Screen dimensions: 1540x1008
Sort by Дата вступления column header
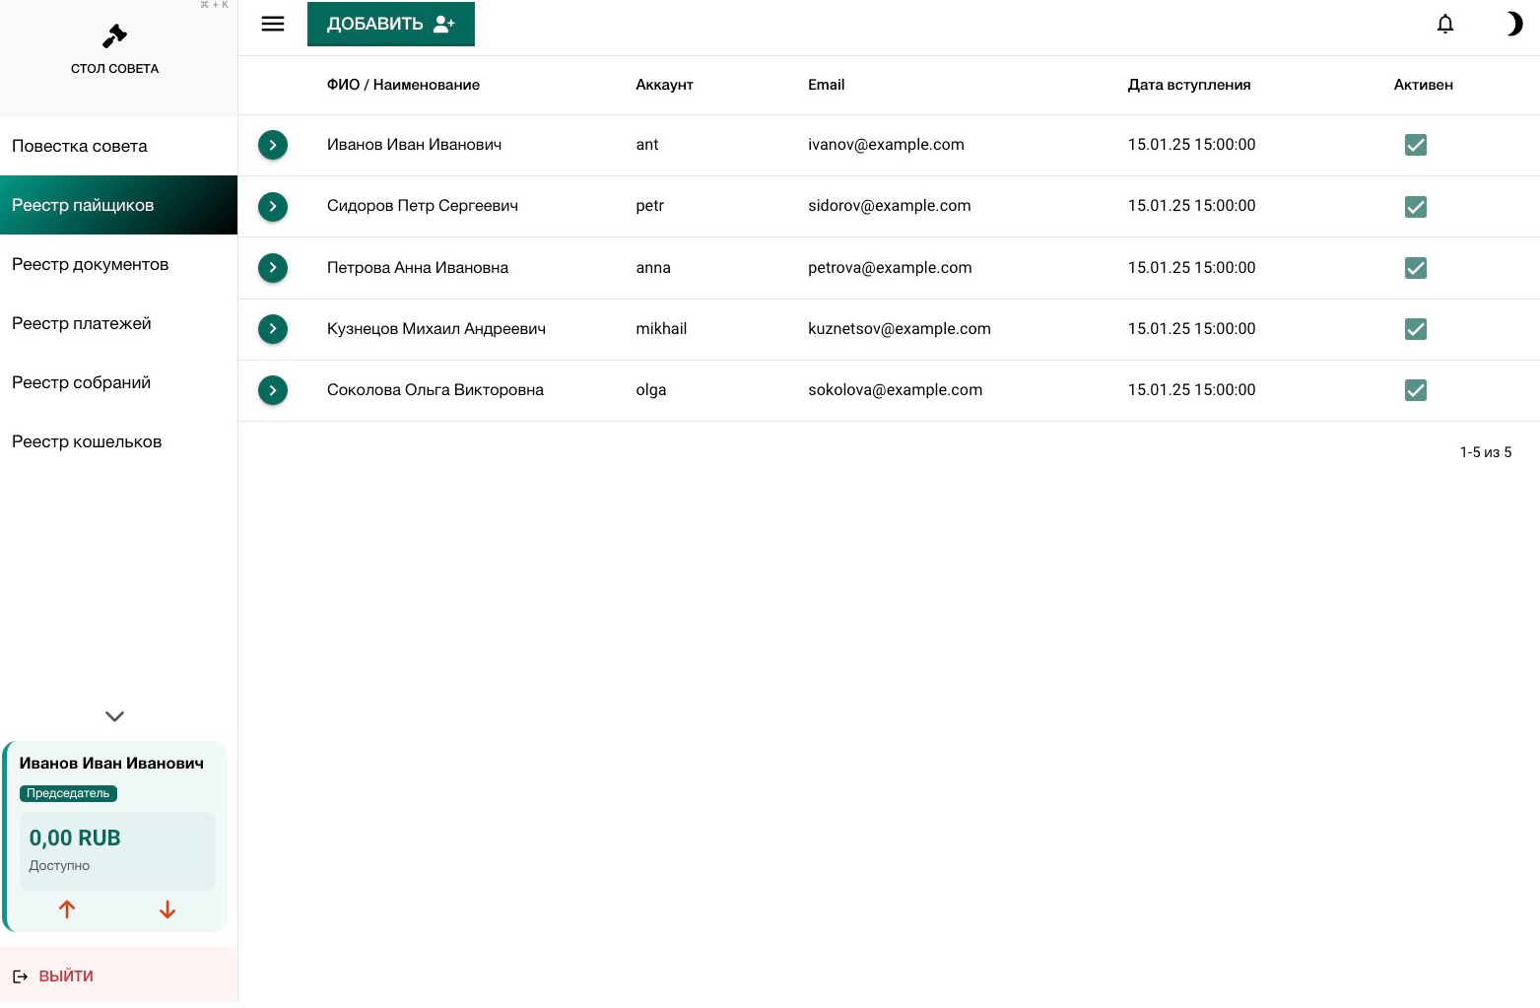(x=1188, y=85)
